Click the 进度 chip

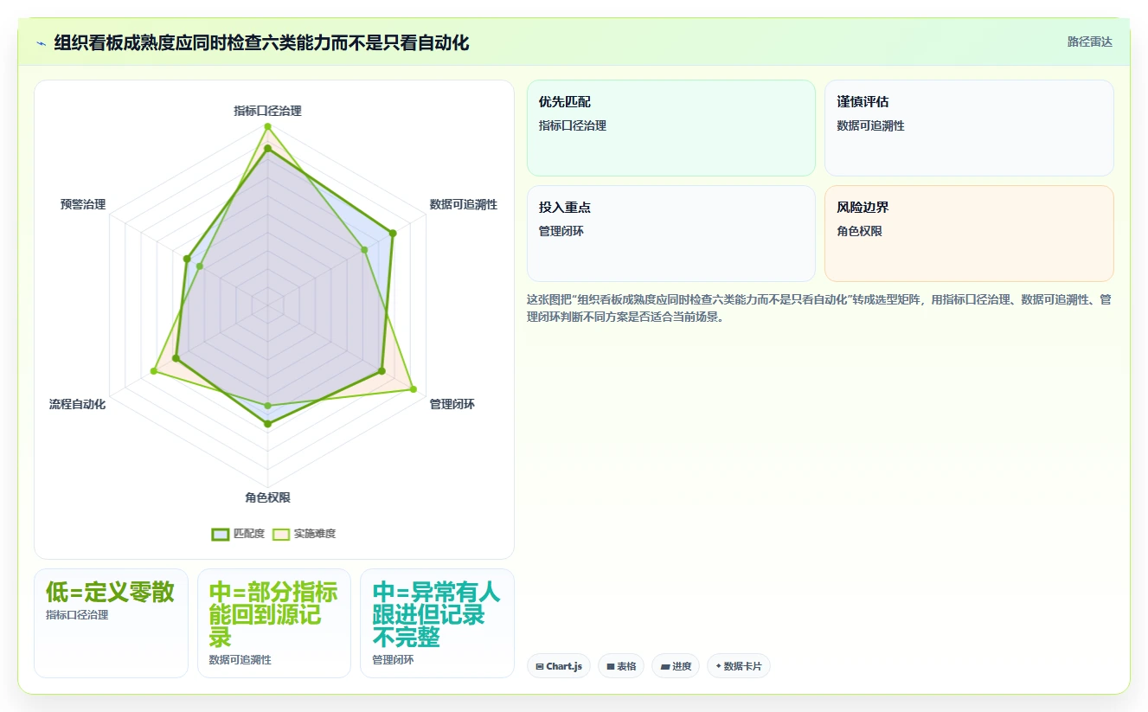(676, 666)
